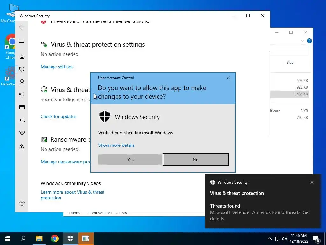Viewport: 326px width, 245px height.
Task: Show hidden system tray icons
Action: pos(269,239)
